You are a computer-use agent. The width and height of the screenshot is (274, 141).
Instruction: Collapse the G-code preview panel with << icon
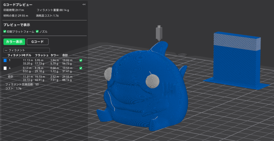click(x=84, y=5)
